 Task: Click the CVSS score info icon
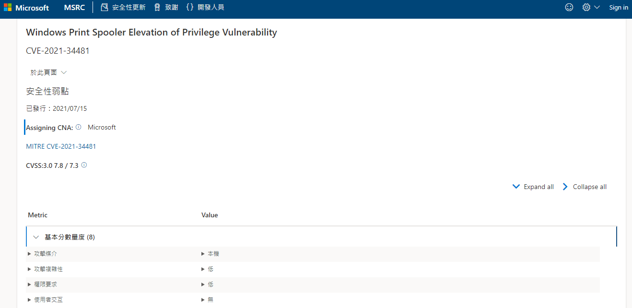click(x=84, y=165)
